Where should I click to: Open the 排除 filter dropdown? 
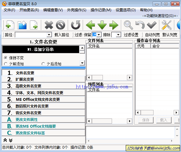pyautogui.click(x=118, y=35)
